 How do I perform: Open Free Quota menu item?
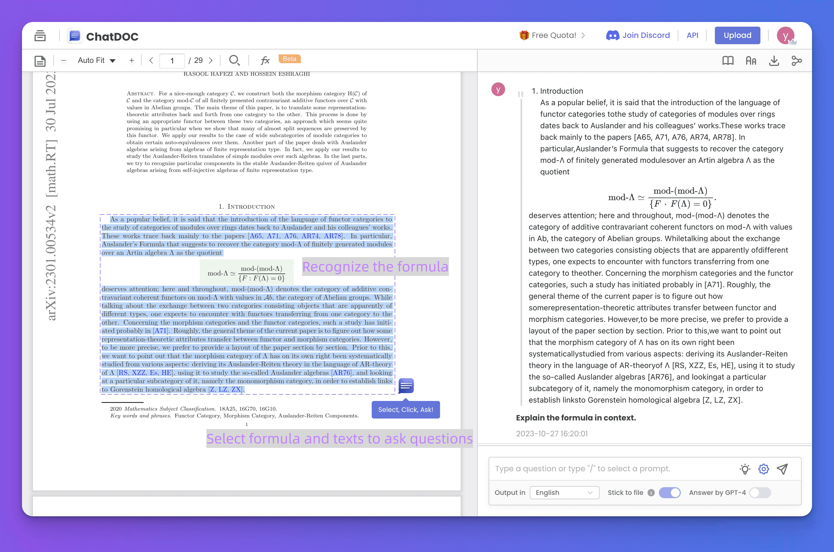click(x=553, y=35)
